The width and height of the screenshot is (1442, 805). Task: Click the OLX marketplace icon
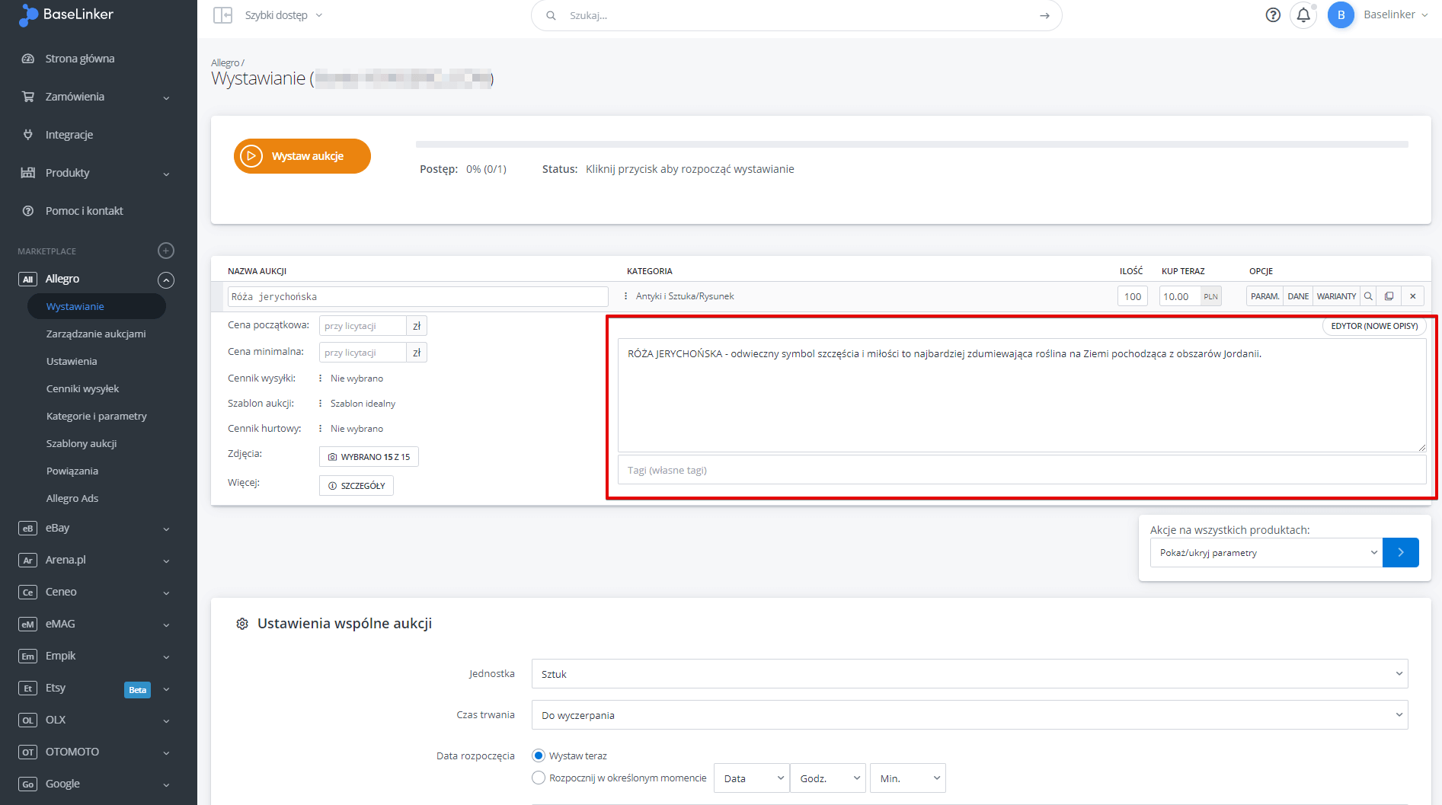[27, 720]
